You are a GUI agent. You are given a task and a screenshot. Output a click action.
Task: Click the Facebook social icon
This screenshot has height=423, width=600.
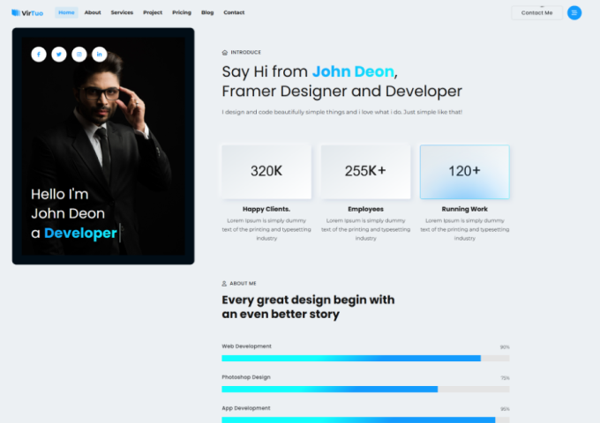39,55
